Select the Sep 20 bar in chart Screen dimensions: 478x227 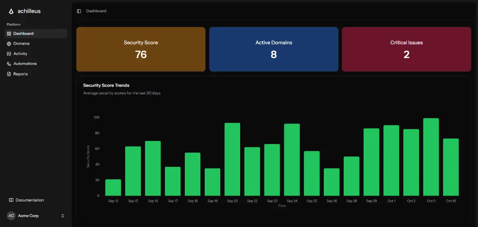click(232, 159)
